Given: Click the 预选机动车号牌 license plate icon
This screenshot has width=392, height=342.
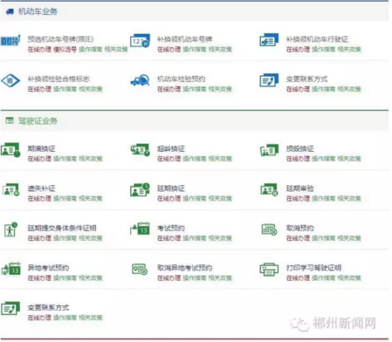Looking at the screenshot, I should [x=10, y=40].
